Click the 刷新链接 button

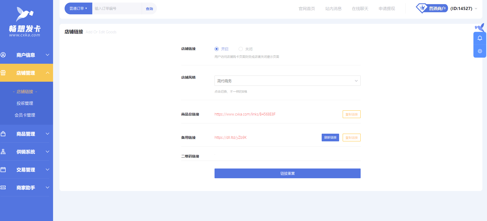click(x=330, y=138)
